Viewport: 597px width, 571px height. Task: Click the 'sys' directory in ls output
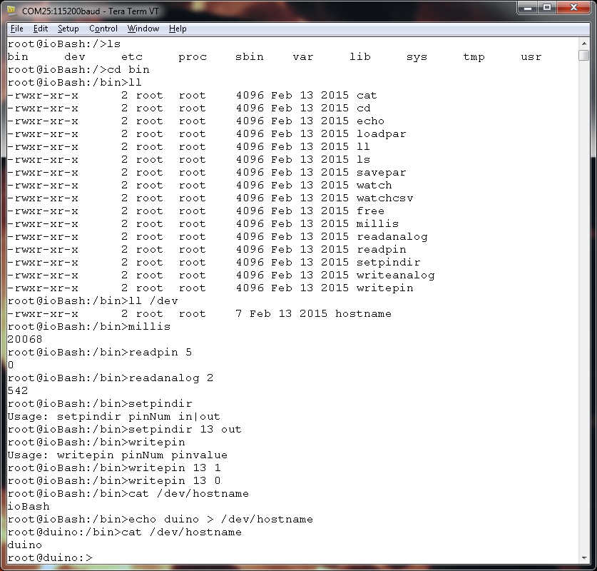(417, 57)
